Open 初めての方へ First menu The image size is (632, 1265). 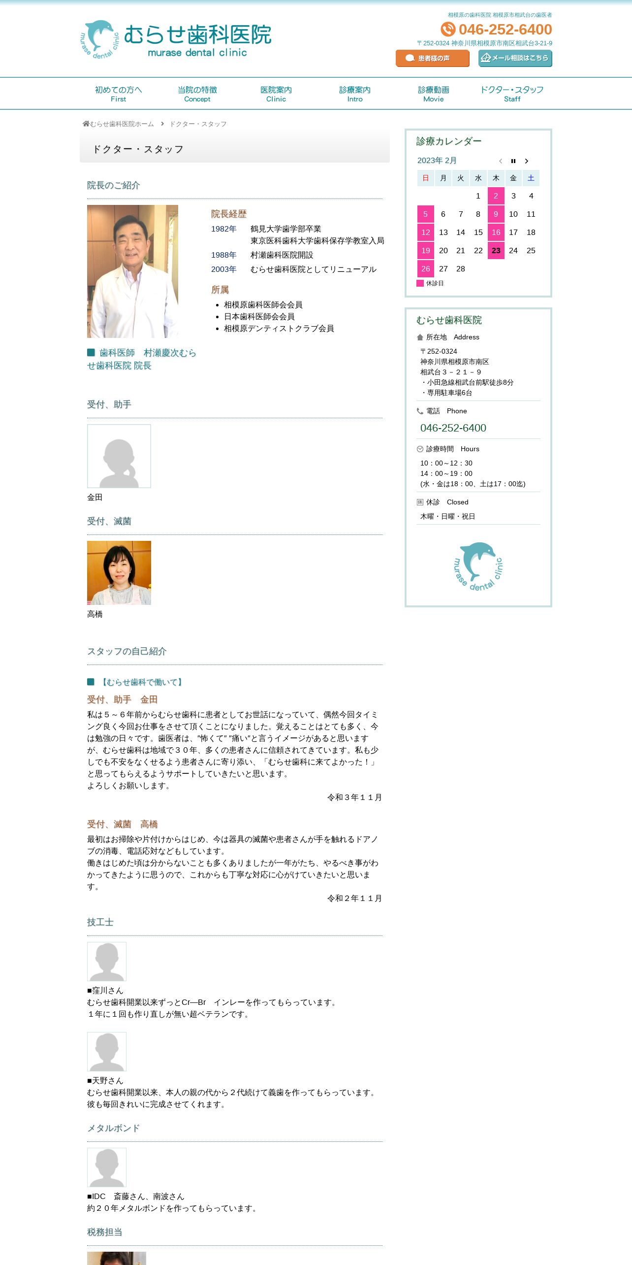tap(119, 94)
